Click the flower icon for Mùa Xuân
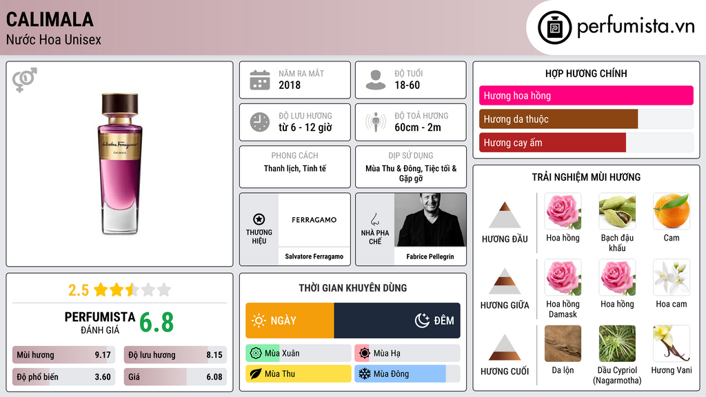Viewport: 706px width, 397px height. 256,354
